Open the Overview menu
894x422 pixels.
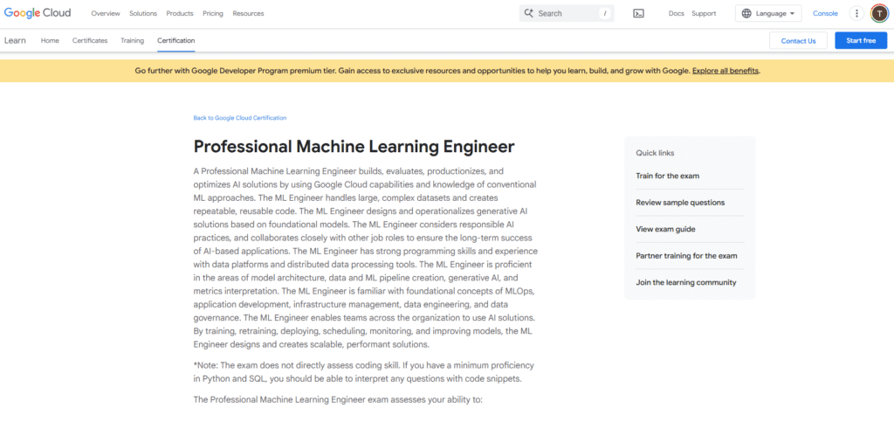106,14
